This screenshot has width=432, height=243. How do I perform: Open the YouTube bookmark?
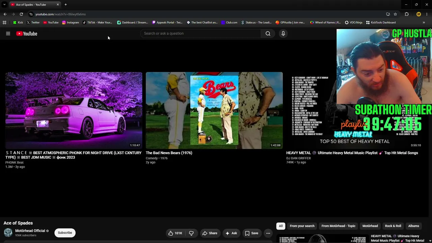51,23
